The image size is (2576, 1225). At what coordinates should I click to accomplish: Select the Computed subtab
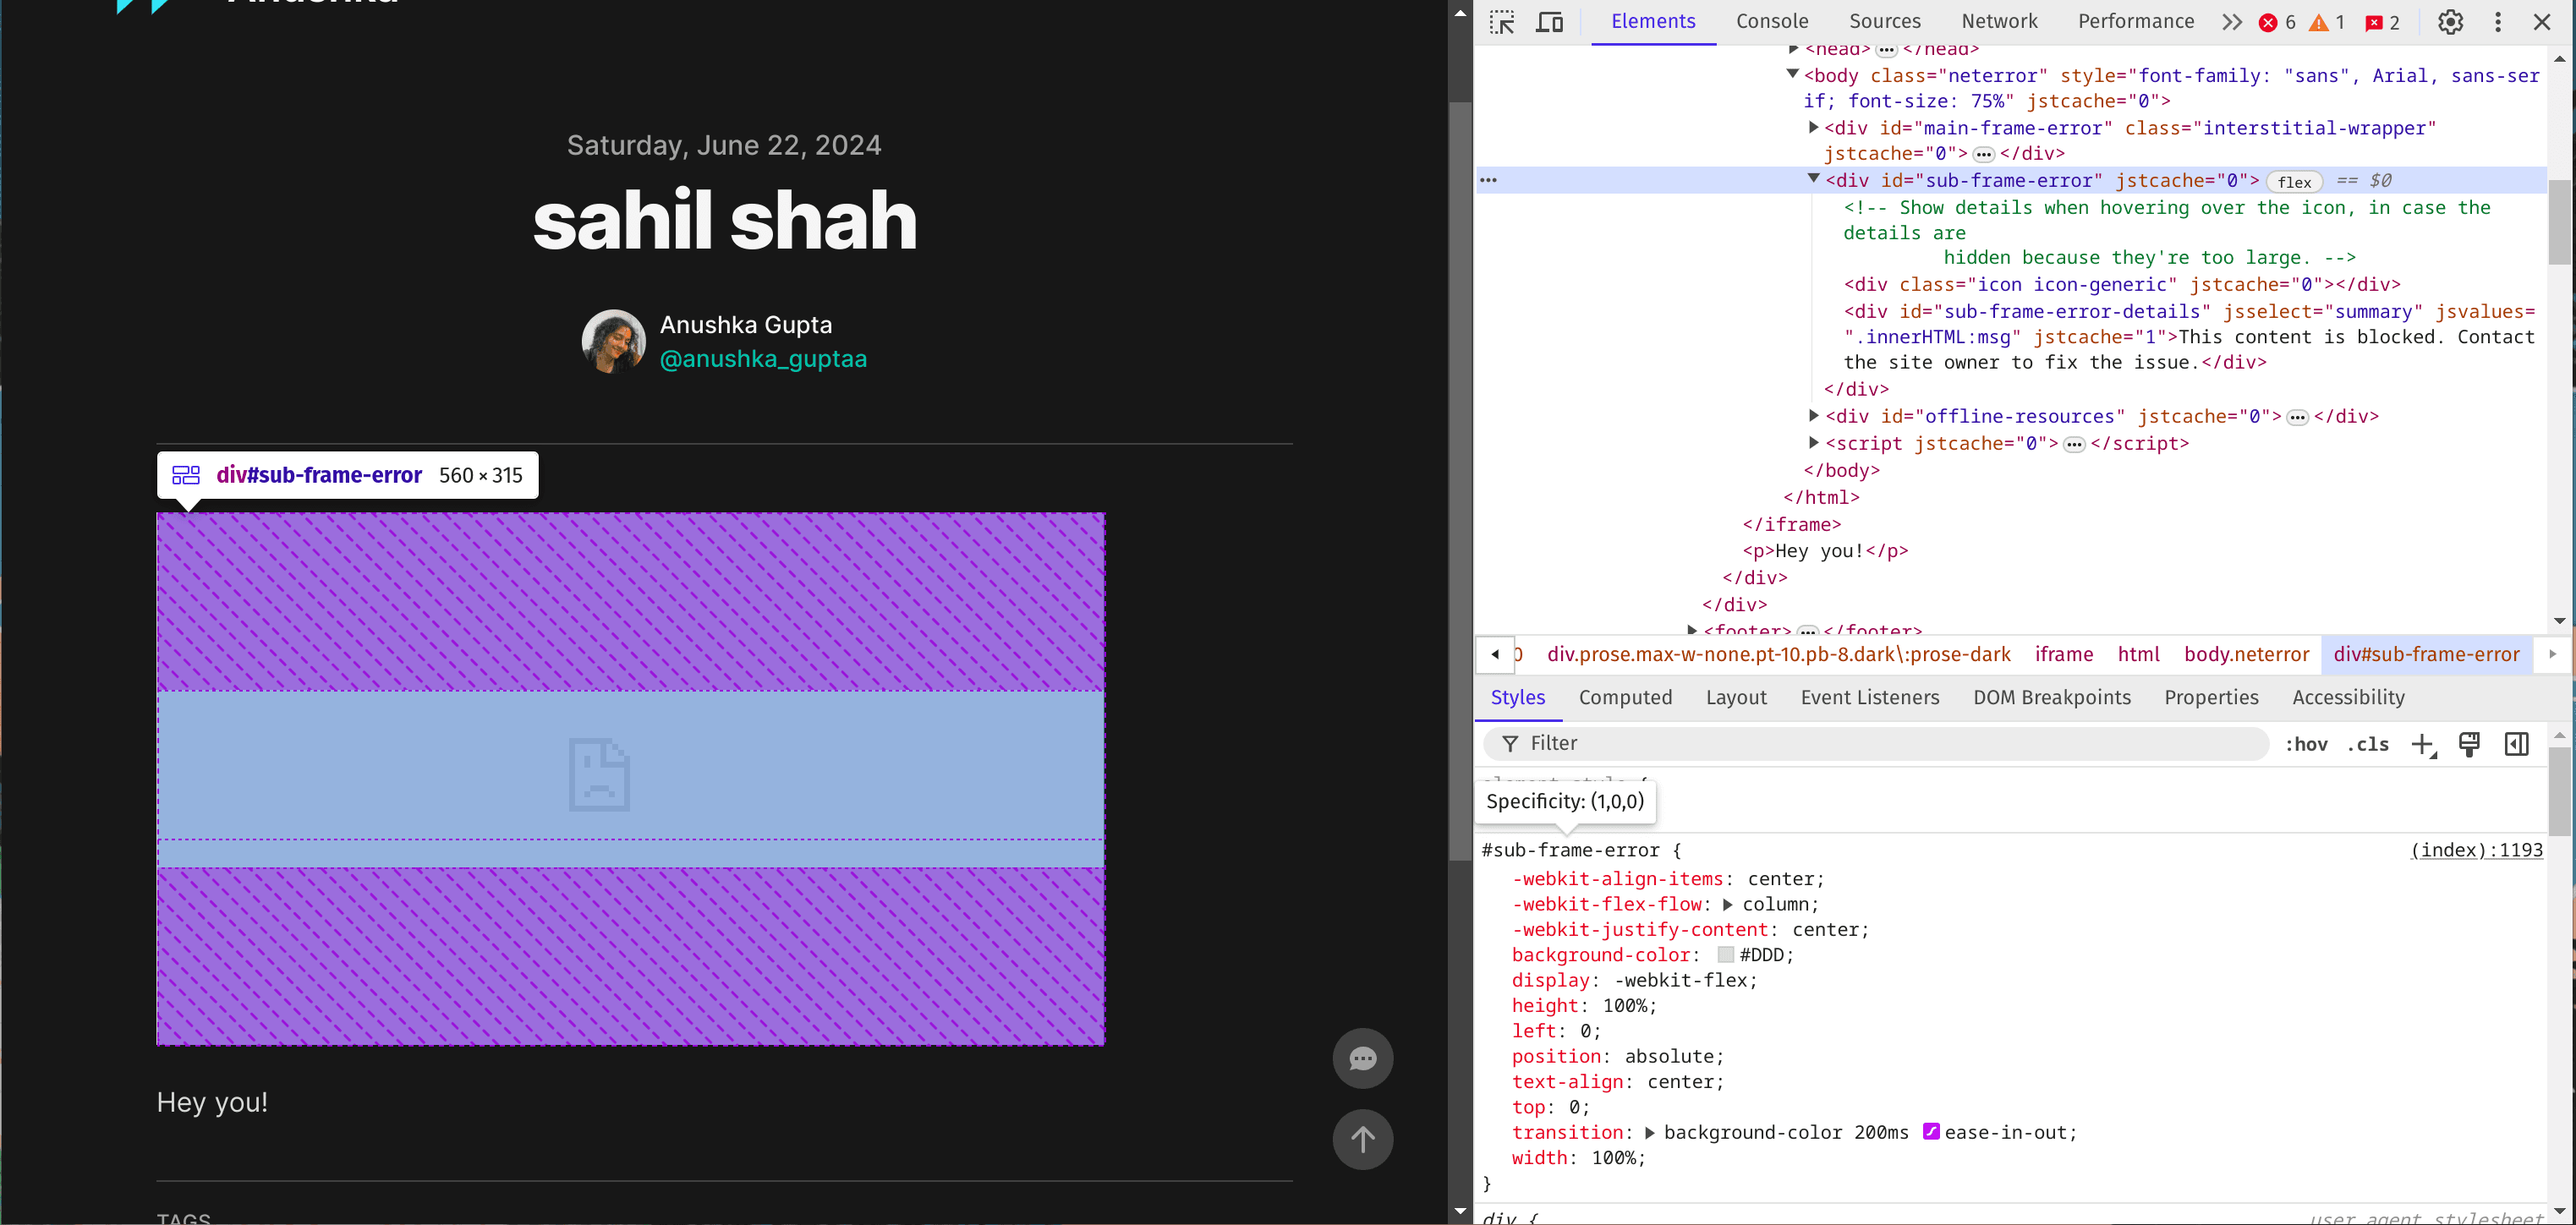[1625, 697]
